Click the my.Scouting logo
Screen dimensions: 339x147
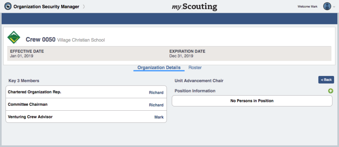click(194, 7)
